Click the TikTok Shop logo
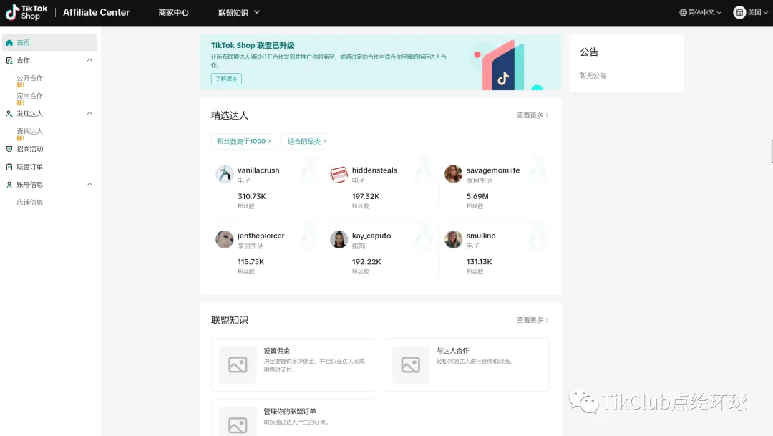Viewport: 773px width, 436px height. click(x=26, y=12)
